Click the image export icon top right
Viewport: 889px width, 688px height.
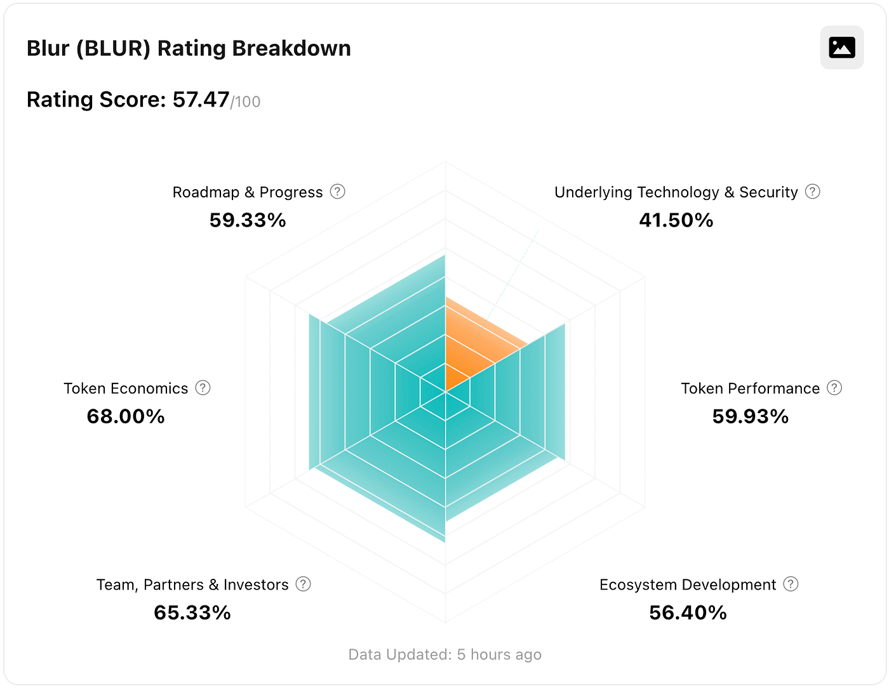tap(841, 47)
